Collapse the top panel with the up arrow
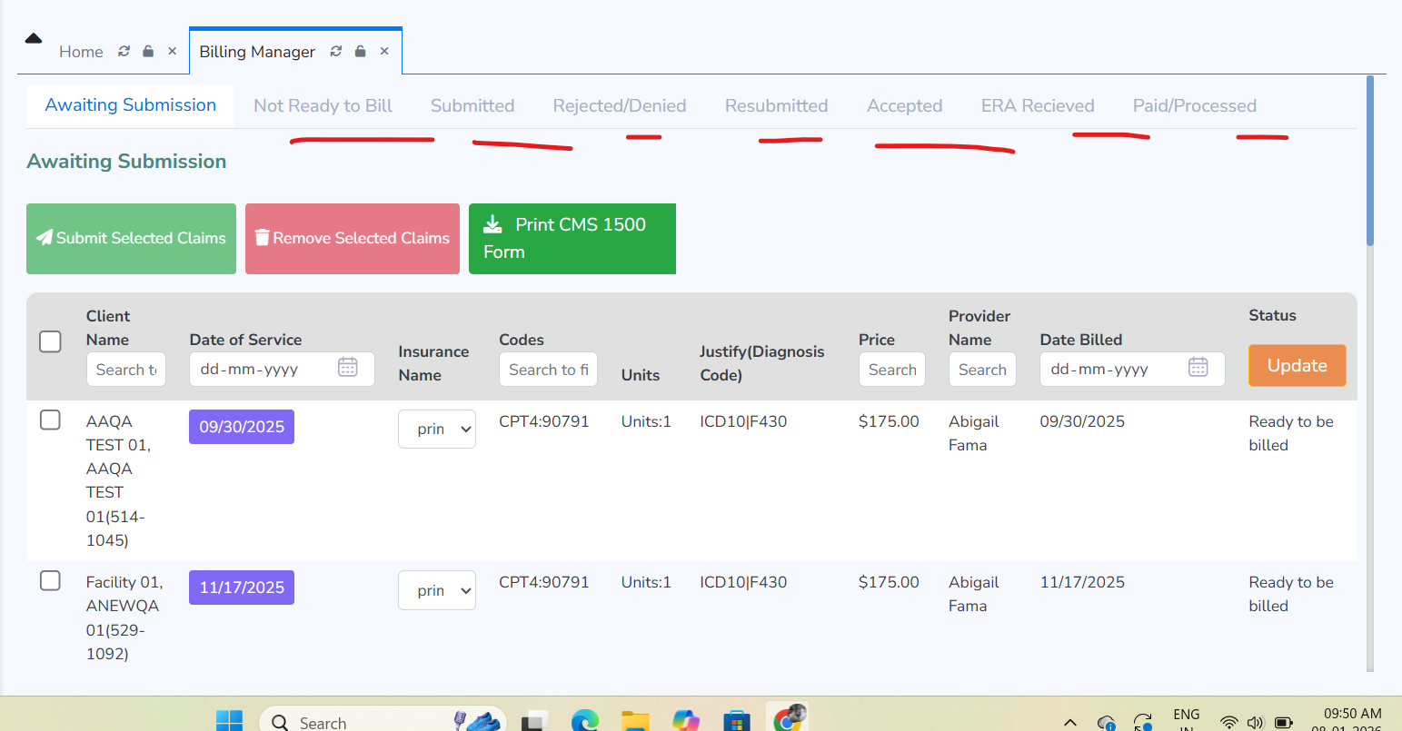Screen dimensions: 1402x731 (x=34, y=38)
